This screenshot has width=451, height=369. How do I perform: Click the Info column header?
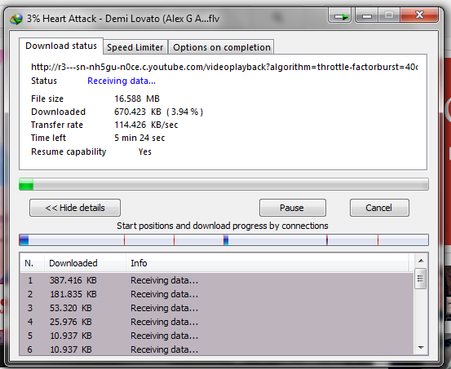click(x=268, y=263)
